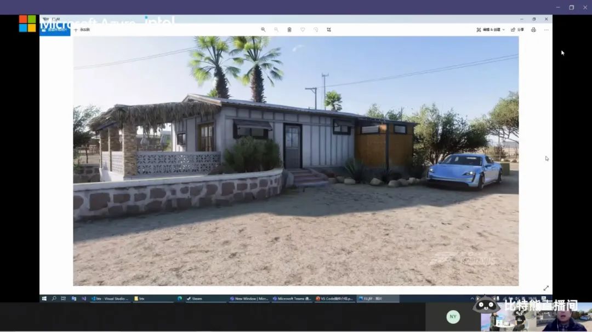Open the Windows Start button on taskbar
The image size is (592, 332).
pyautogui.click(x=44, y=299)
